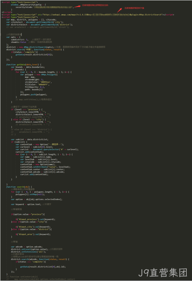
Task: Click the red arrow pointing at securityJsCode
Action: pyautogui.click(x=77, y=7)
